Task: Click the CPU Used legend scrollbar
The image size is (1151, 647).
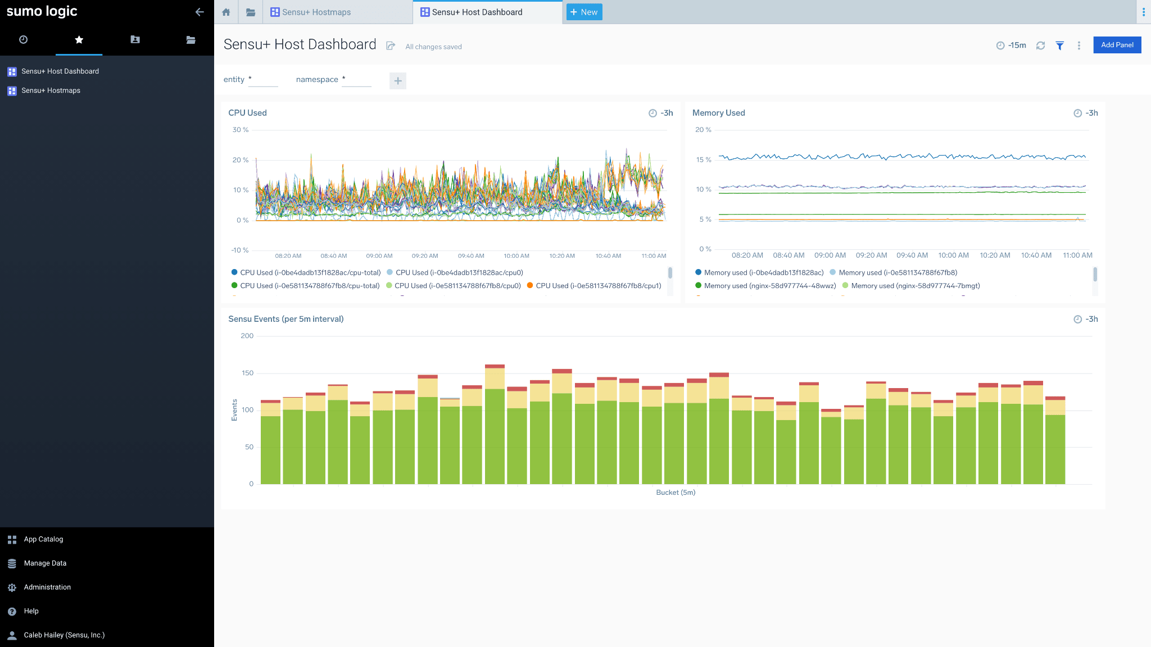Action: (670, 273)
